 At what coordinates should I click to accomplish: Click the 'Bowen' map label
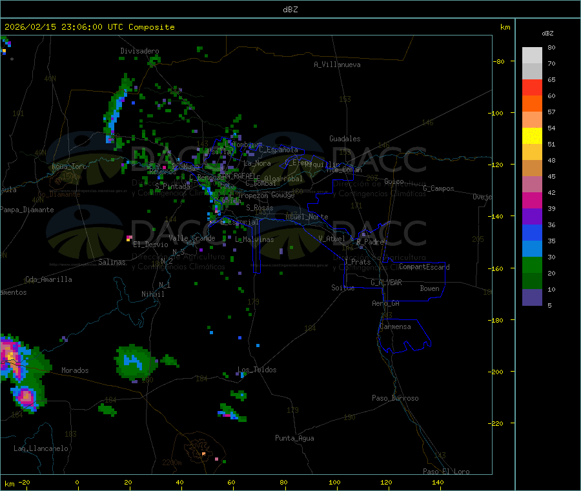429,288
